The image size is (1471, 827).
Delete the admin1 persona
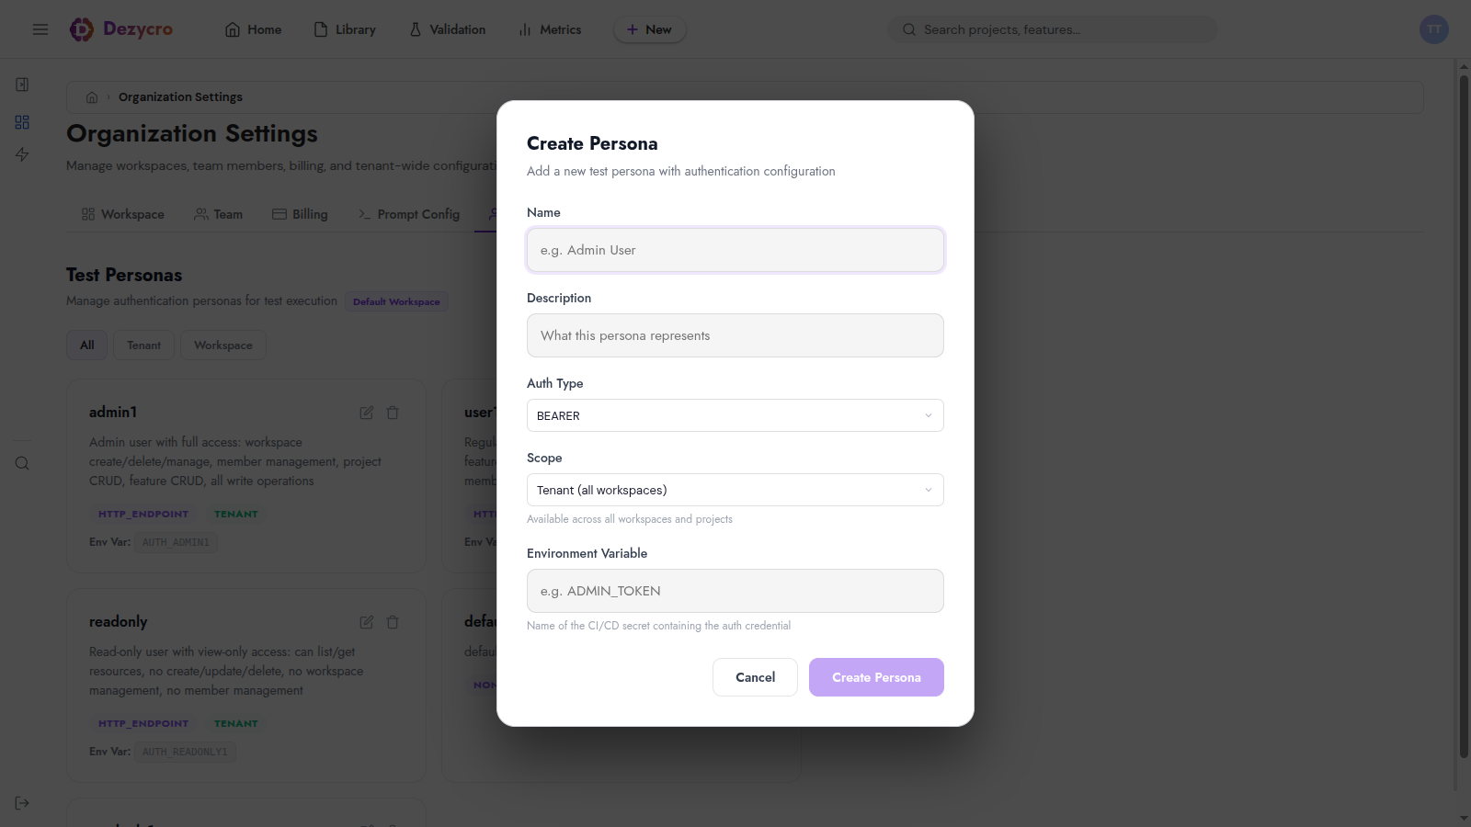click(x=393, y=413)
